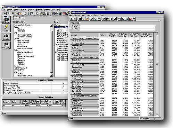Image resolution: width=173 pixels, height=128 pixels.
Task: Open the Internet menu in front window
Action: (90, 15)
